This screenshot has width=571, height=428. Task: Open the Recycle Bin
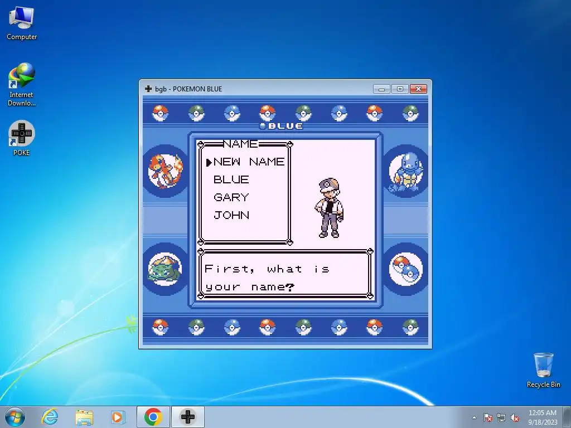(543, 370)
